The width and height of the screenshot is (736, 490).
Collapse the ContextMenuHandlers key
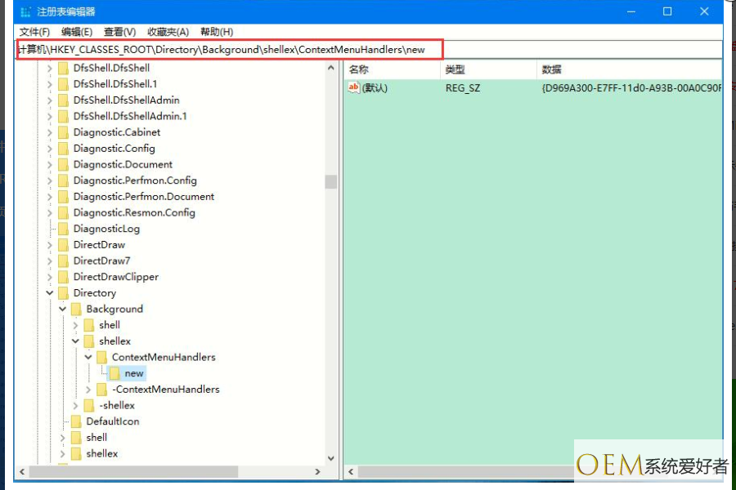coord(88,358)
